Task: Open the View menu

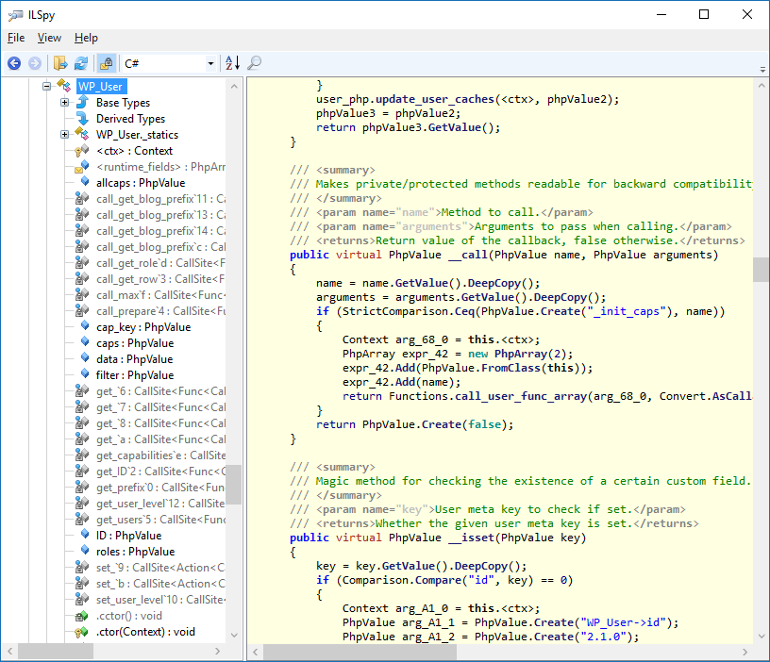Action: click(49, 38)
